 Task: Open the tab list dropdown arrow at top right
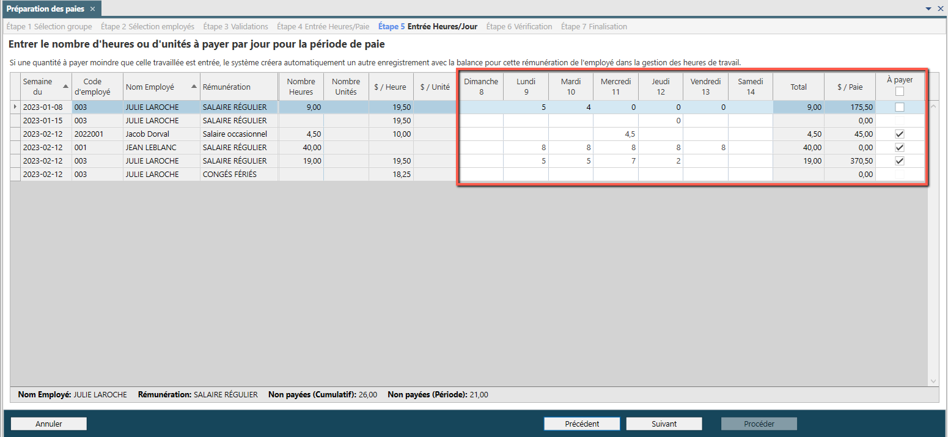coord(930,9)
